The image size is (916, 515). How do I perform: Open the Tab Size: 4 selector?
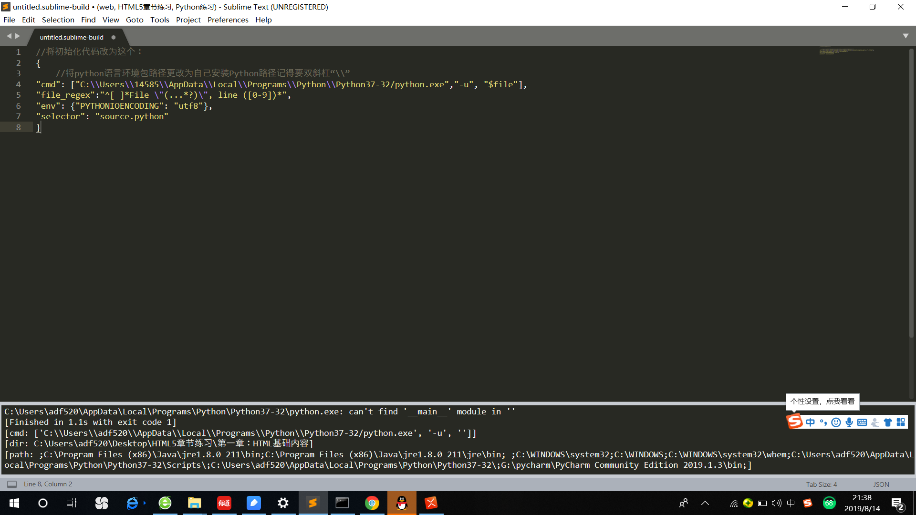[x=822, y=484]
